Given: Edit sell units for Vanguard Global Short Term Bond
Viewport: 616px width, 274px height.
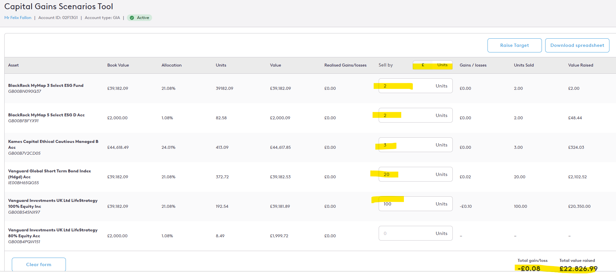Looking at the screenshot, I should [x=415, y=174].
